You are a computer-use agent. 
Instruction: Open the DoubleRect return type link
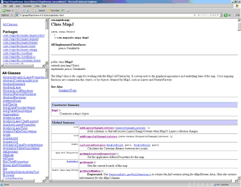[x=72, y=161]
